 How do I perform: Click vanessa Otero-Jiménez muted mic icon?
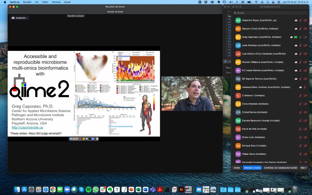pyautogui.click(x=305, y=87)
